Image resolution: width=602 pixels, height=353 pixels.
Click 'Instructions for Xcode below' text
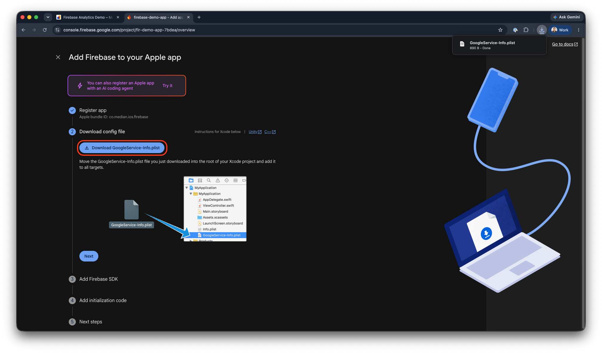(x=217, y=132)
